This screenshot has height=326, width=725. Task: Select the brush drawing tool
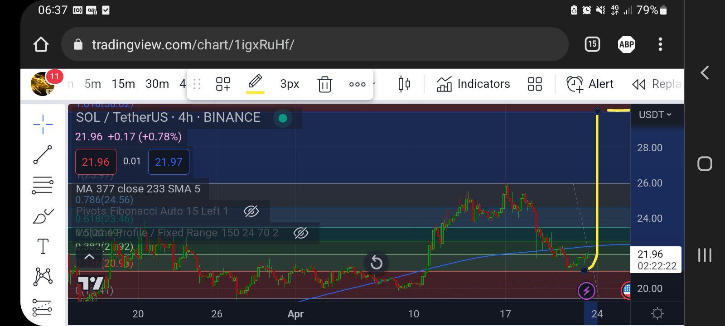pos(43,216)
